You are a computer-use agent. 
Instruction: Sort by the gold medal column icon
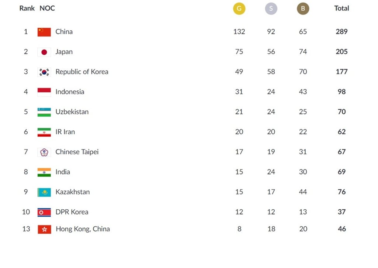pos(239,8)
